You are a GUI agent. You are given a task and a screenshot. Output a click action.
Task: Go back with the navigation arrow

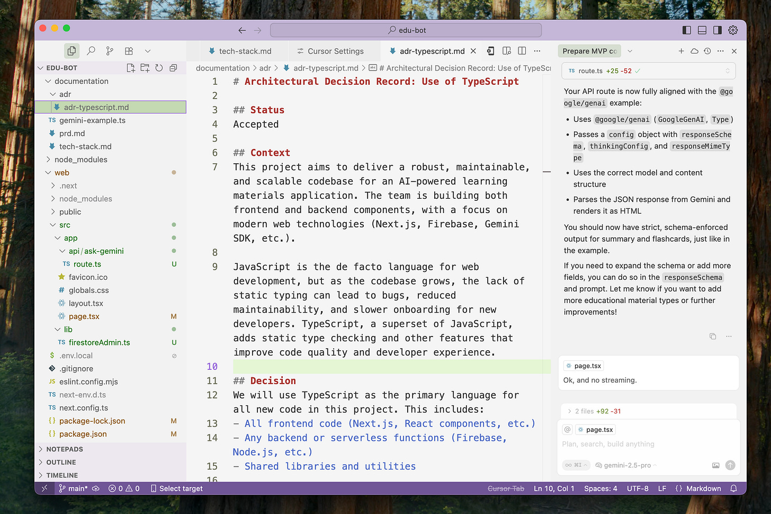tap(242, 30)
